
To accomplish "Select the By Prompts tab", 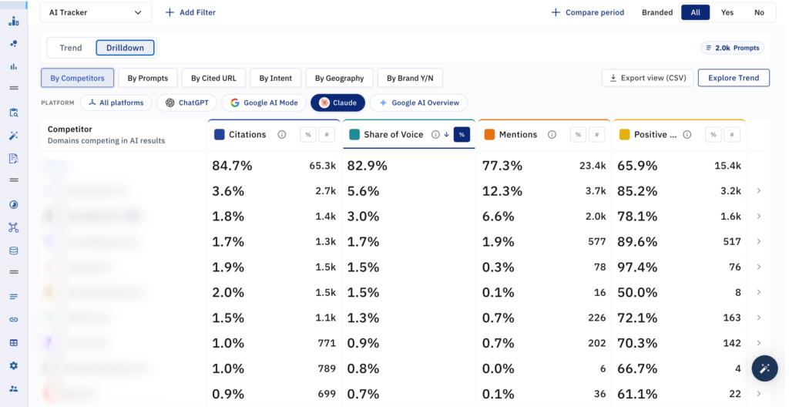I will click(x=147, y=78).
